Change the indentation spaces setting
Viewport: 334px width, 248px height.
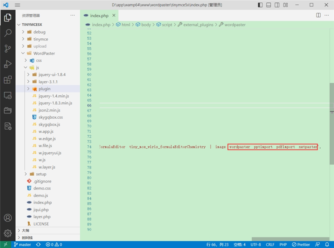(x=240, y=244)
